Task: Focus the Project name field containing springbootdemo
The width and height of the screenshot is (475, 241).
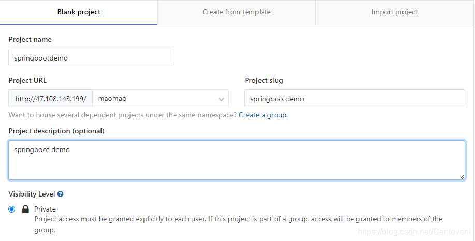Action: pos(91,58)
